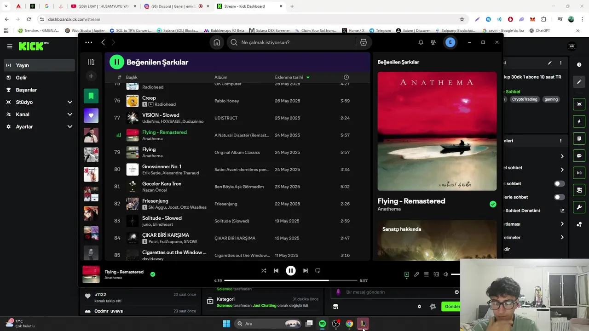This screenshot has width=589, height=331.
Task: Open Başarılar in Kick sidebar
Action: [x=39, y=90]
